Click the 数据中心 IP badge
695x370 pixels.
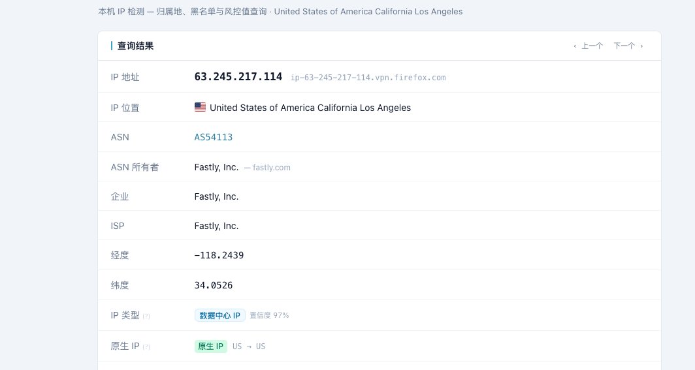pyautogui.click(x=220, y=315)
